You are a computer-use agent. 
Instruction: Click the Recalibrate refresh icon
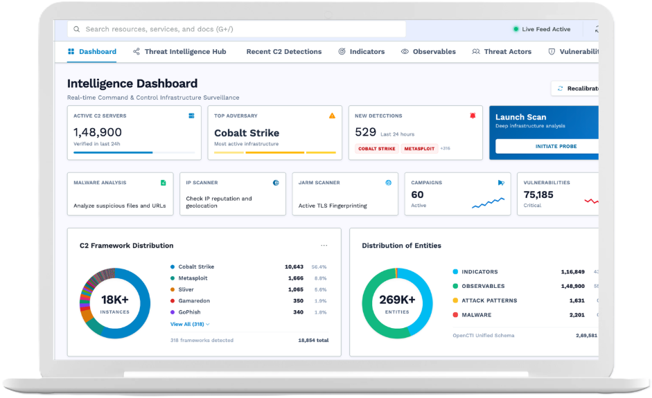pos(560,89)
